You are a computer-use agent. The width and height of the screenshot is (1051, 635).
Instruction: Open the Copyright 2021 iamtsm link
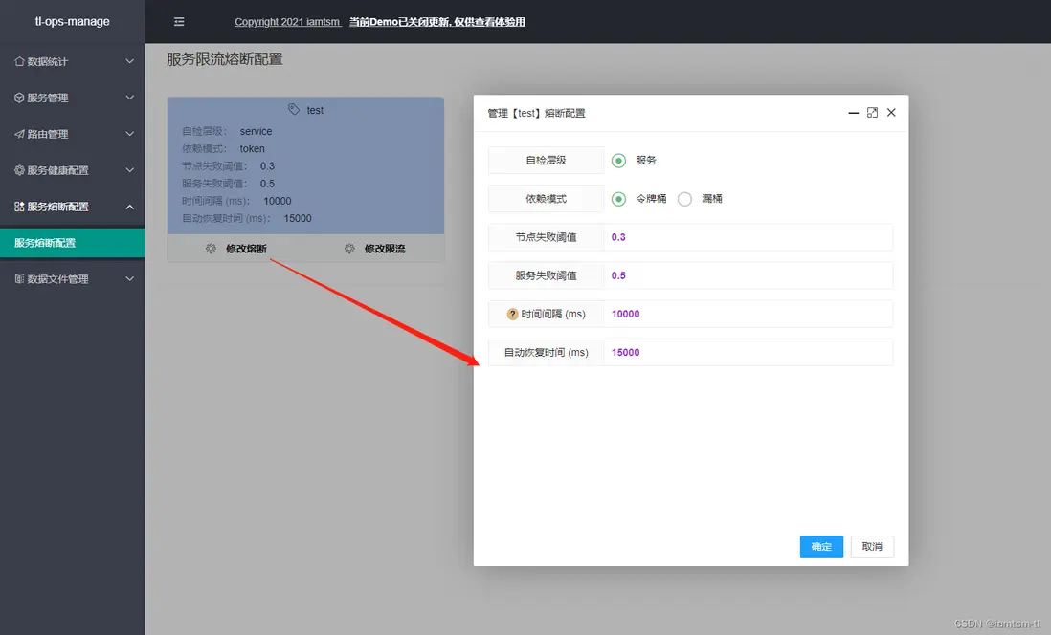pos(287,21)
